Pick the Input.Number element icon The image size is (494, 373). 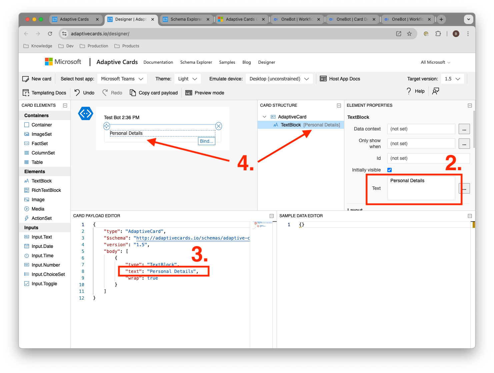pos(27,265)
